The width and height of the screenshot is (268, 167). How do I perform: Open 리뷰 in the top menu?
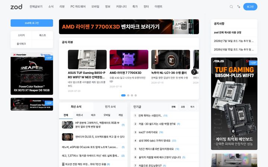[62, 7]
